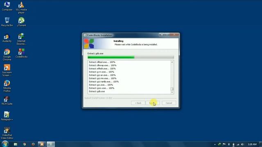
Task: Open the Windows Start menu
Action: [x=5, y=144]
